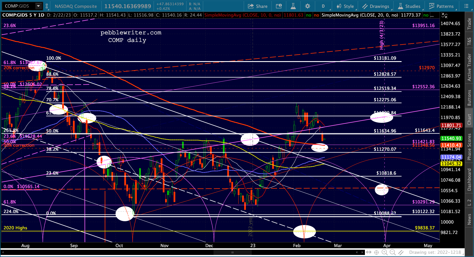474x257 pixels.
Task: Click the 2020 Highs line label
Action: coord(15,228)
